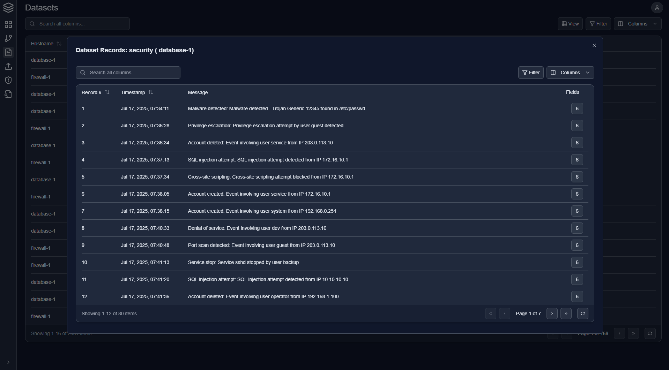Image resolution: width=669 pixels, height=370 pixels.
Task: Open the Datasets document icon in sidebar
Action: 8,52
